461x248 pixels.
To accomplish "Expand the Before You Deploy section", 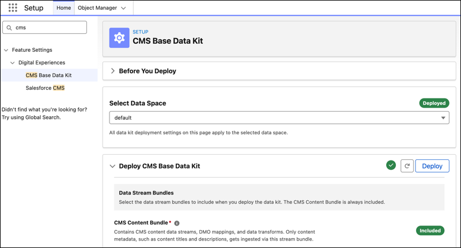I will tap(112, 71).
